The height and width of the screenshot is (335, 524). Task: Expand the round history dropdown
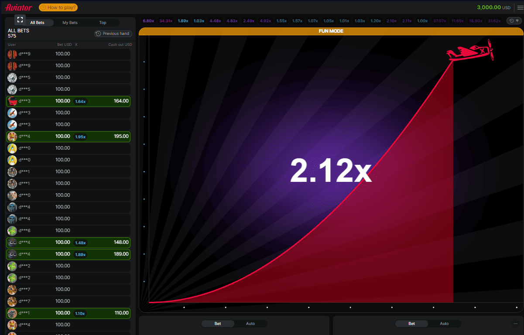coord(514,21)
